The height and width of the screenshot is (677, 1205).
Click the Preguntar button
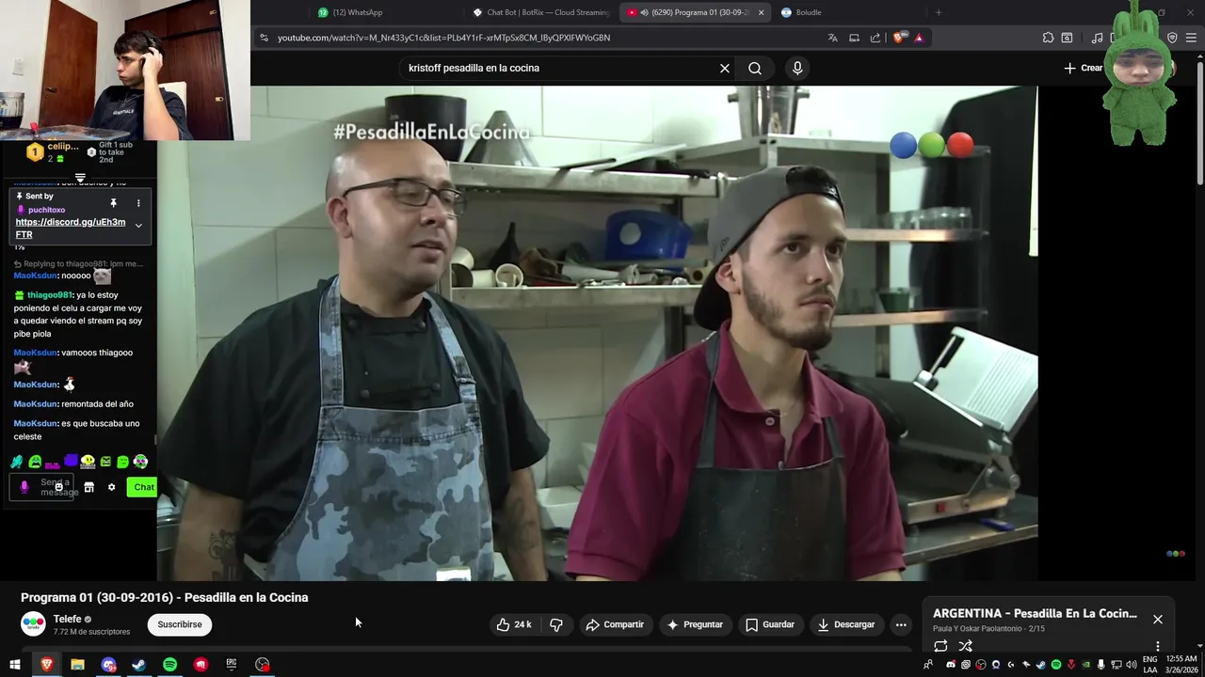[x=695, y=624]
